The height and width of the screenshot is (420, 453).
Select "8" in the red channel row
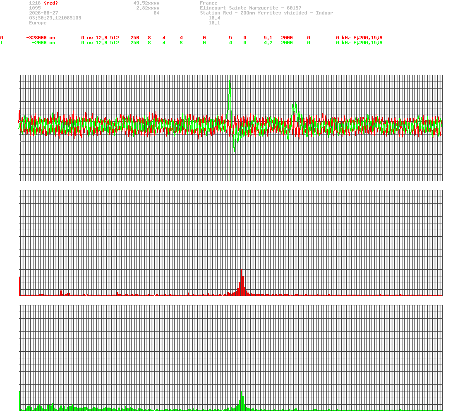click(x=149, y=38)
